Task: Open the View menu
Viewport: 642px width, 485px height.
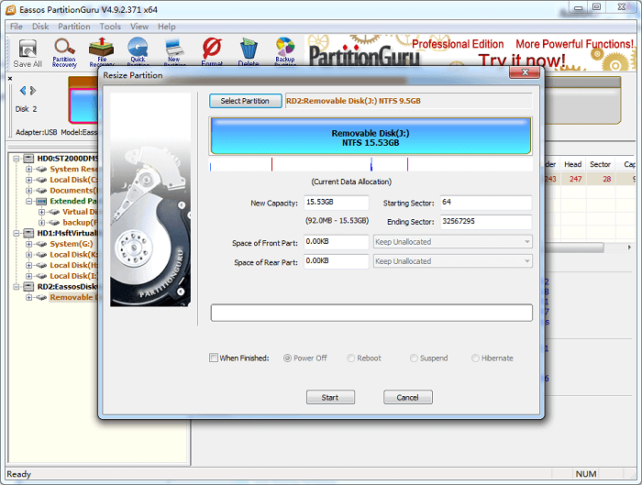Action: (139, 27)
